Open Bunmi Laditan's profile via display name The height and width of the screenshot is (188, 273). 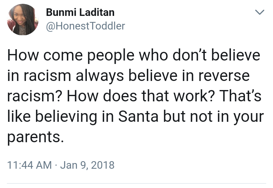tap(80, 12)
